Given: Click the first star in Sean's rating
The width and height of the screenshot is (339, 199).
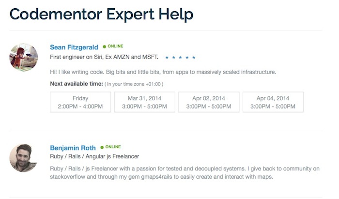Looking at the screenshot, I should (167, 58).
